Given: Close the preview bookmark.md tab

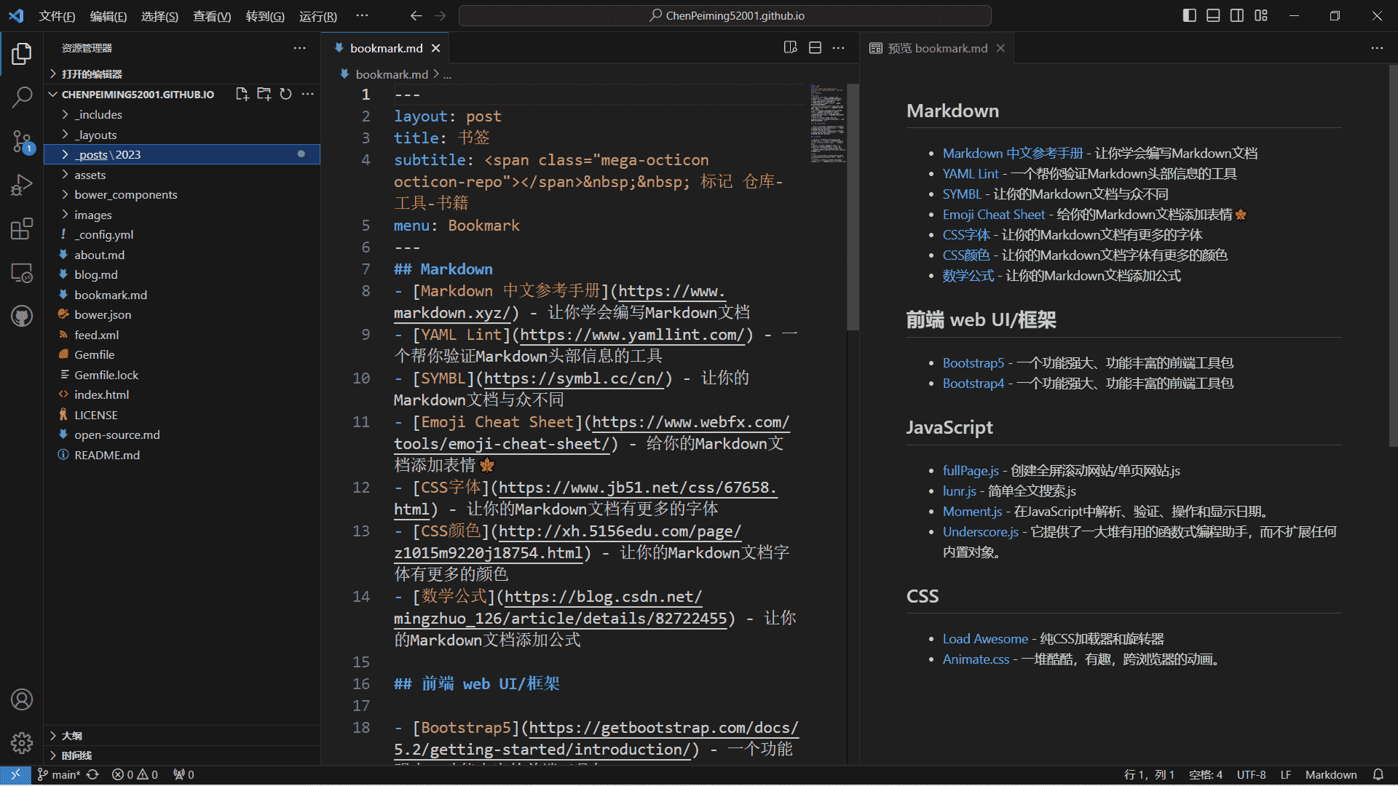Looking at the screenshot, I should pyautogui.click(x=1000, y=48).
